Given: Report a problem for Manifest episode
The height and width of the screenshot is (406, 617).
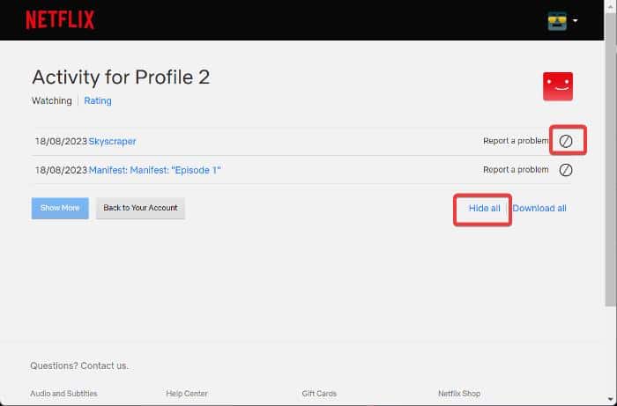Looking at the screenshot, I should pyautogui.click(x=516, y=170).
